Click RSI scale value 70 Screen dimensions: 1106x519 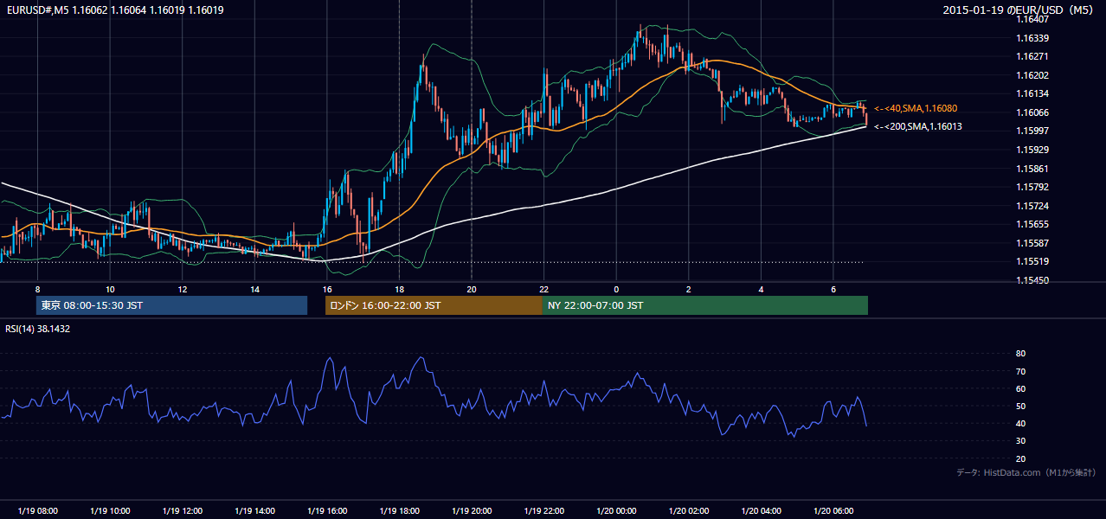coord(1021,371)
